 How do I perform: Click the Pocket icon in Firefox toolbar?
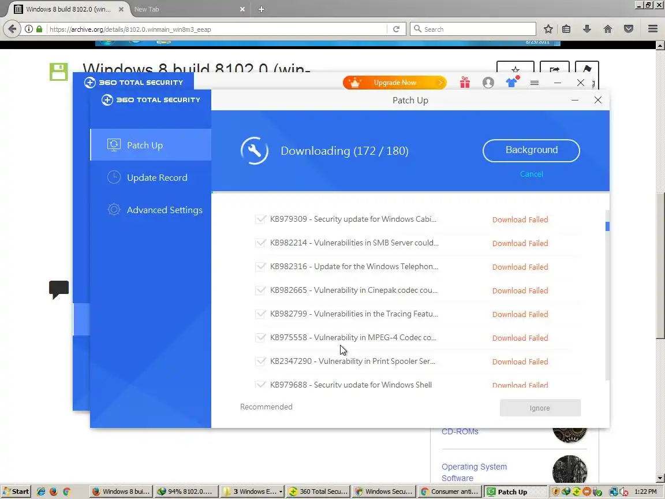629,29
